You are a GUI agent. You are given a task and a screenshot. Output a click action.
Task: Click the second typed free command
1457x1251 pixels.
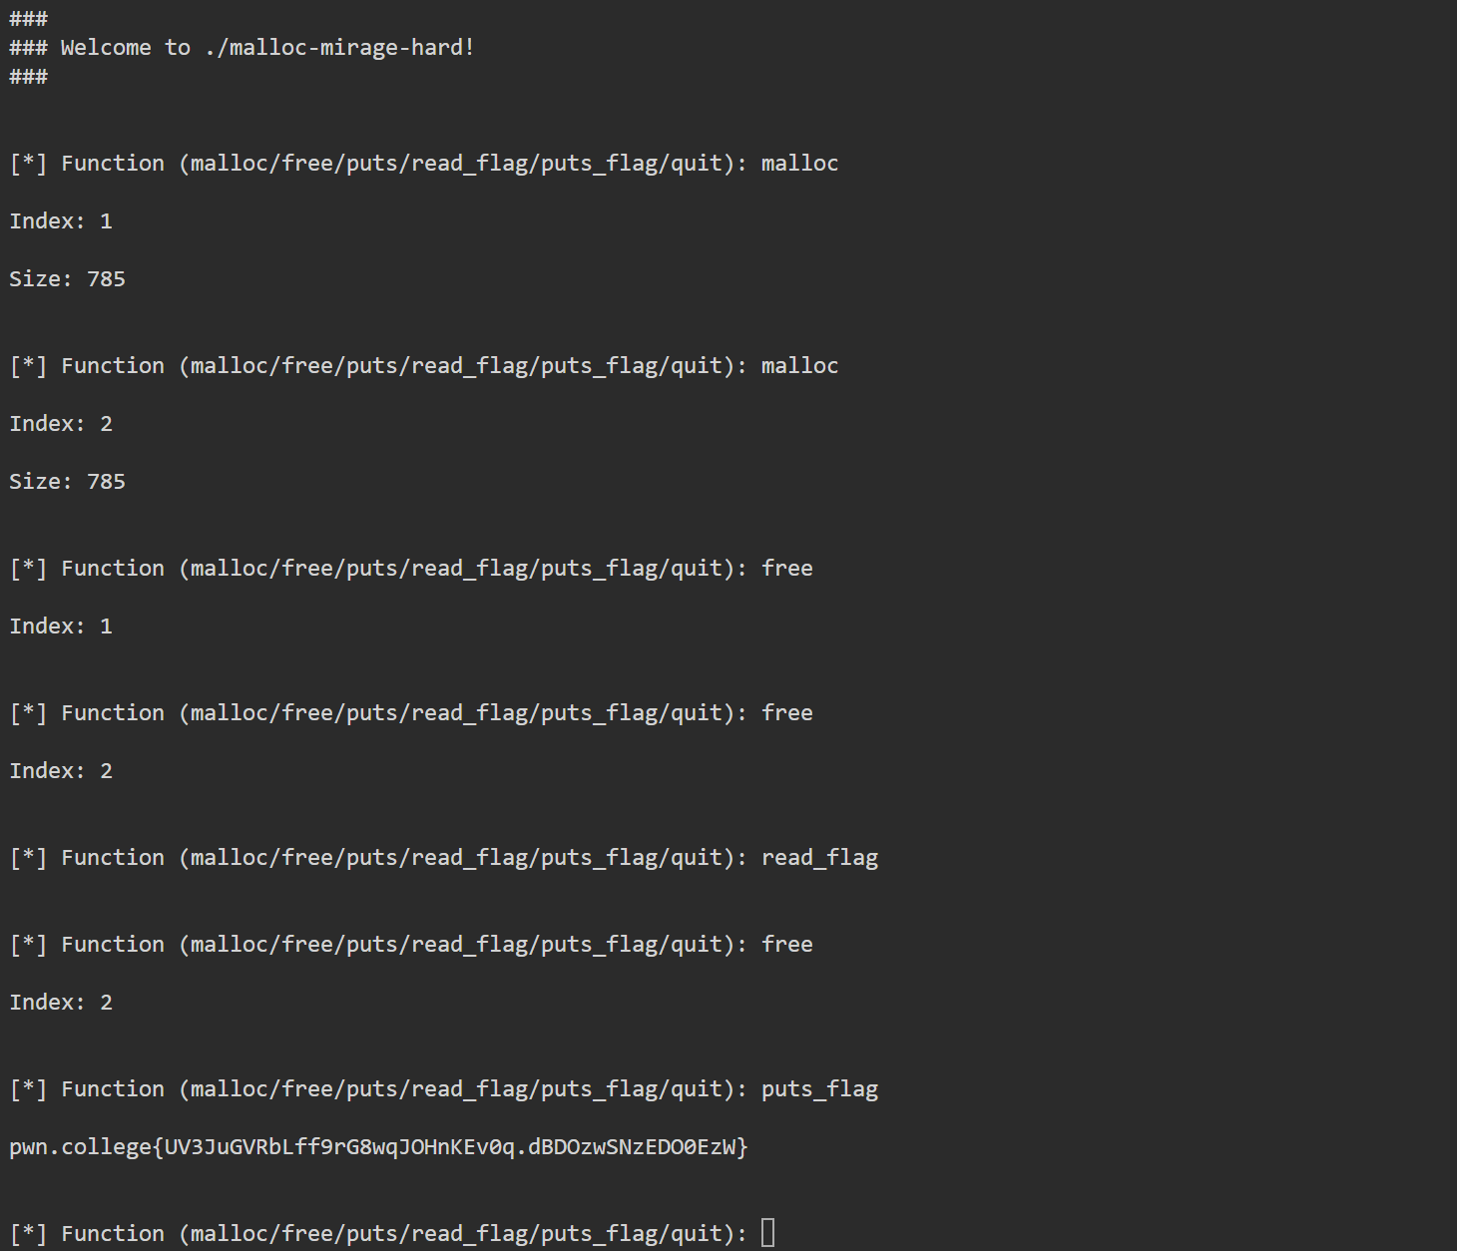pos(786,713)
